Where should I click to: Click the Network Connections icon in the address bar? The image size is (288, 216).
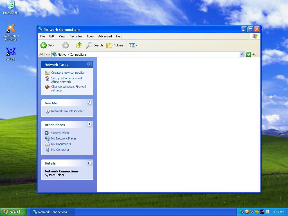(54, 54)
